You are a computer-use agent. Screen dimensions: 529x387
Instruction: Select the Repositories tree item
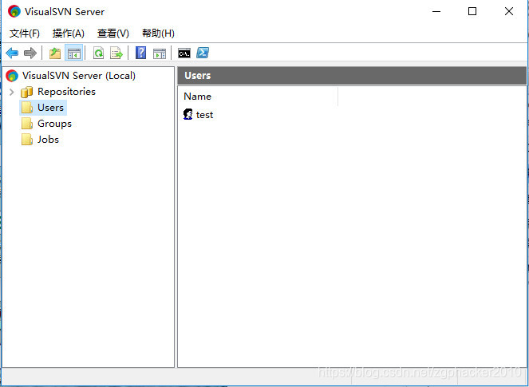point(66,92)
